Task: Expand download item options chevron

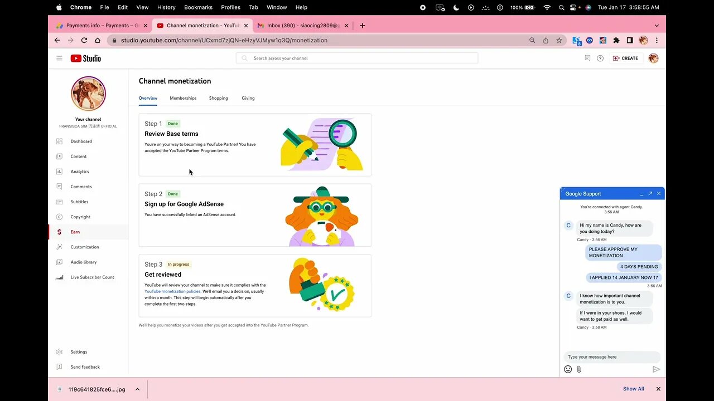Action: [x=137, y=389]
